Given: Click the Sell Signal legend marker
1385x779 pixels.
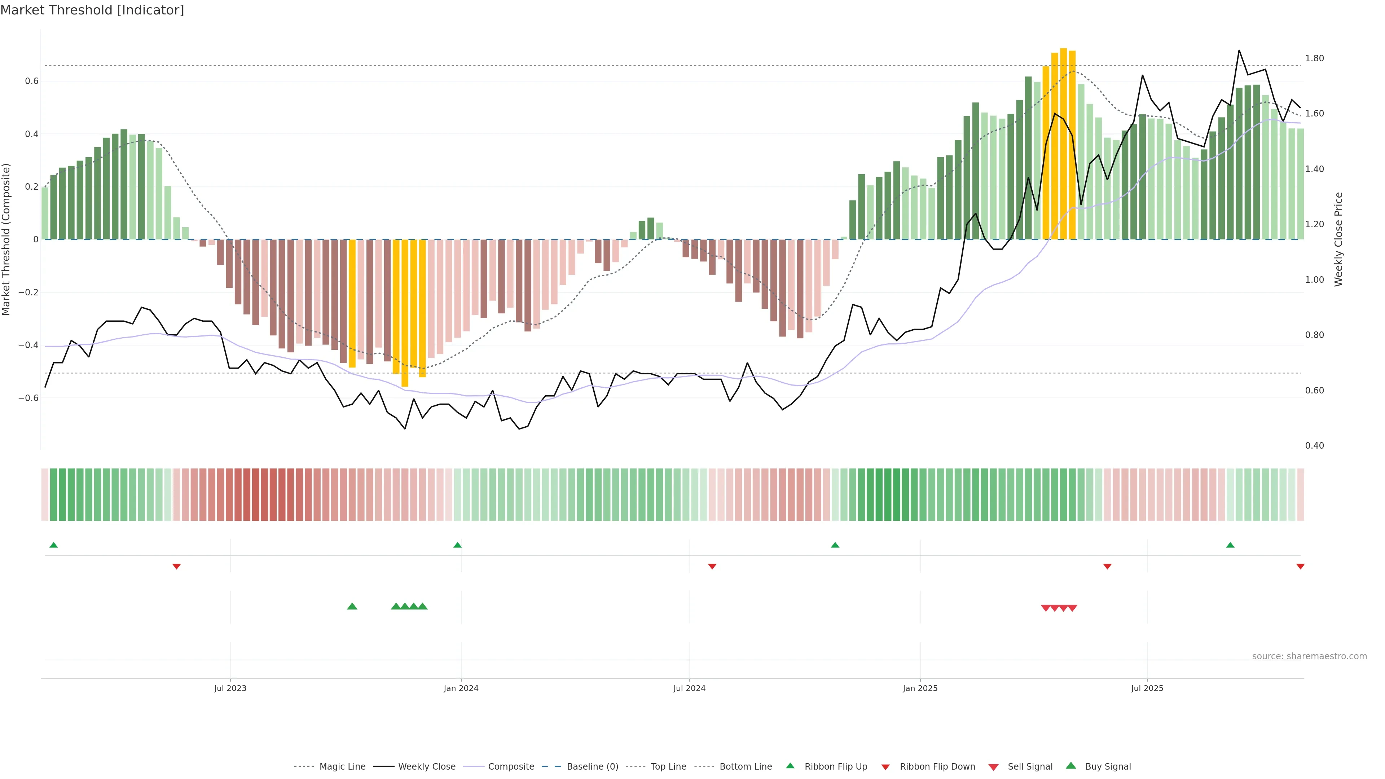Looking at the screenshot, I should 993,767.
